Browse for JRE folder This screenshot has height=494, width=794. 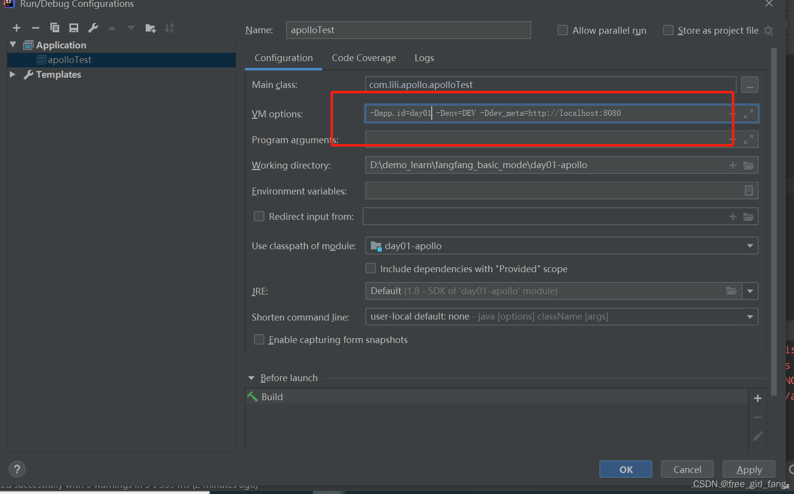(731, 291)
